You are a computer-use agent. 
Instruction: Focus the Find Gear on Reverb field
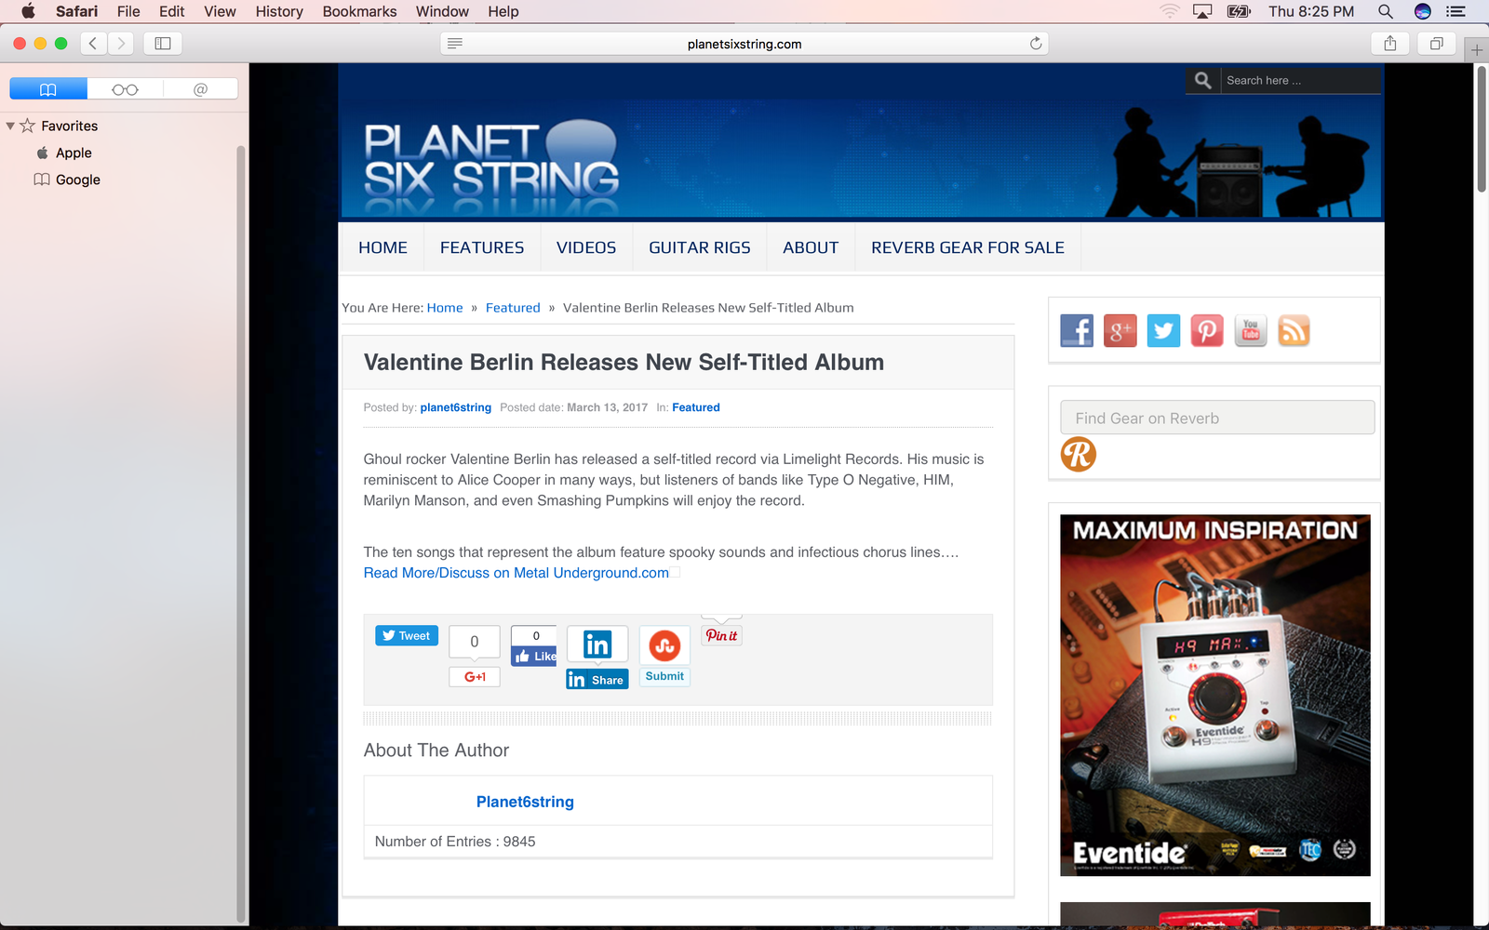[x=1217, y=418]
